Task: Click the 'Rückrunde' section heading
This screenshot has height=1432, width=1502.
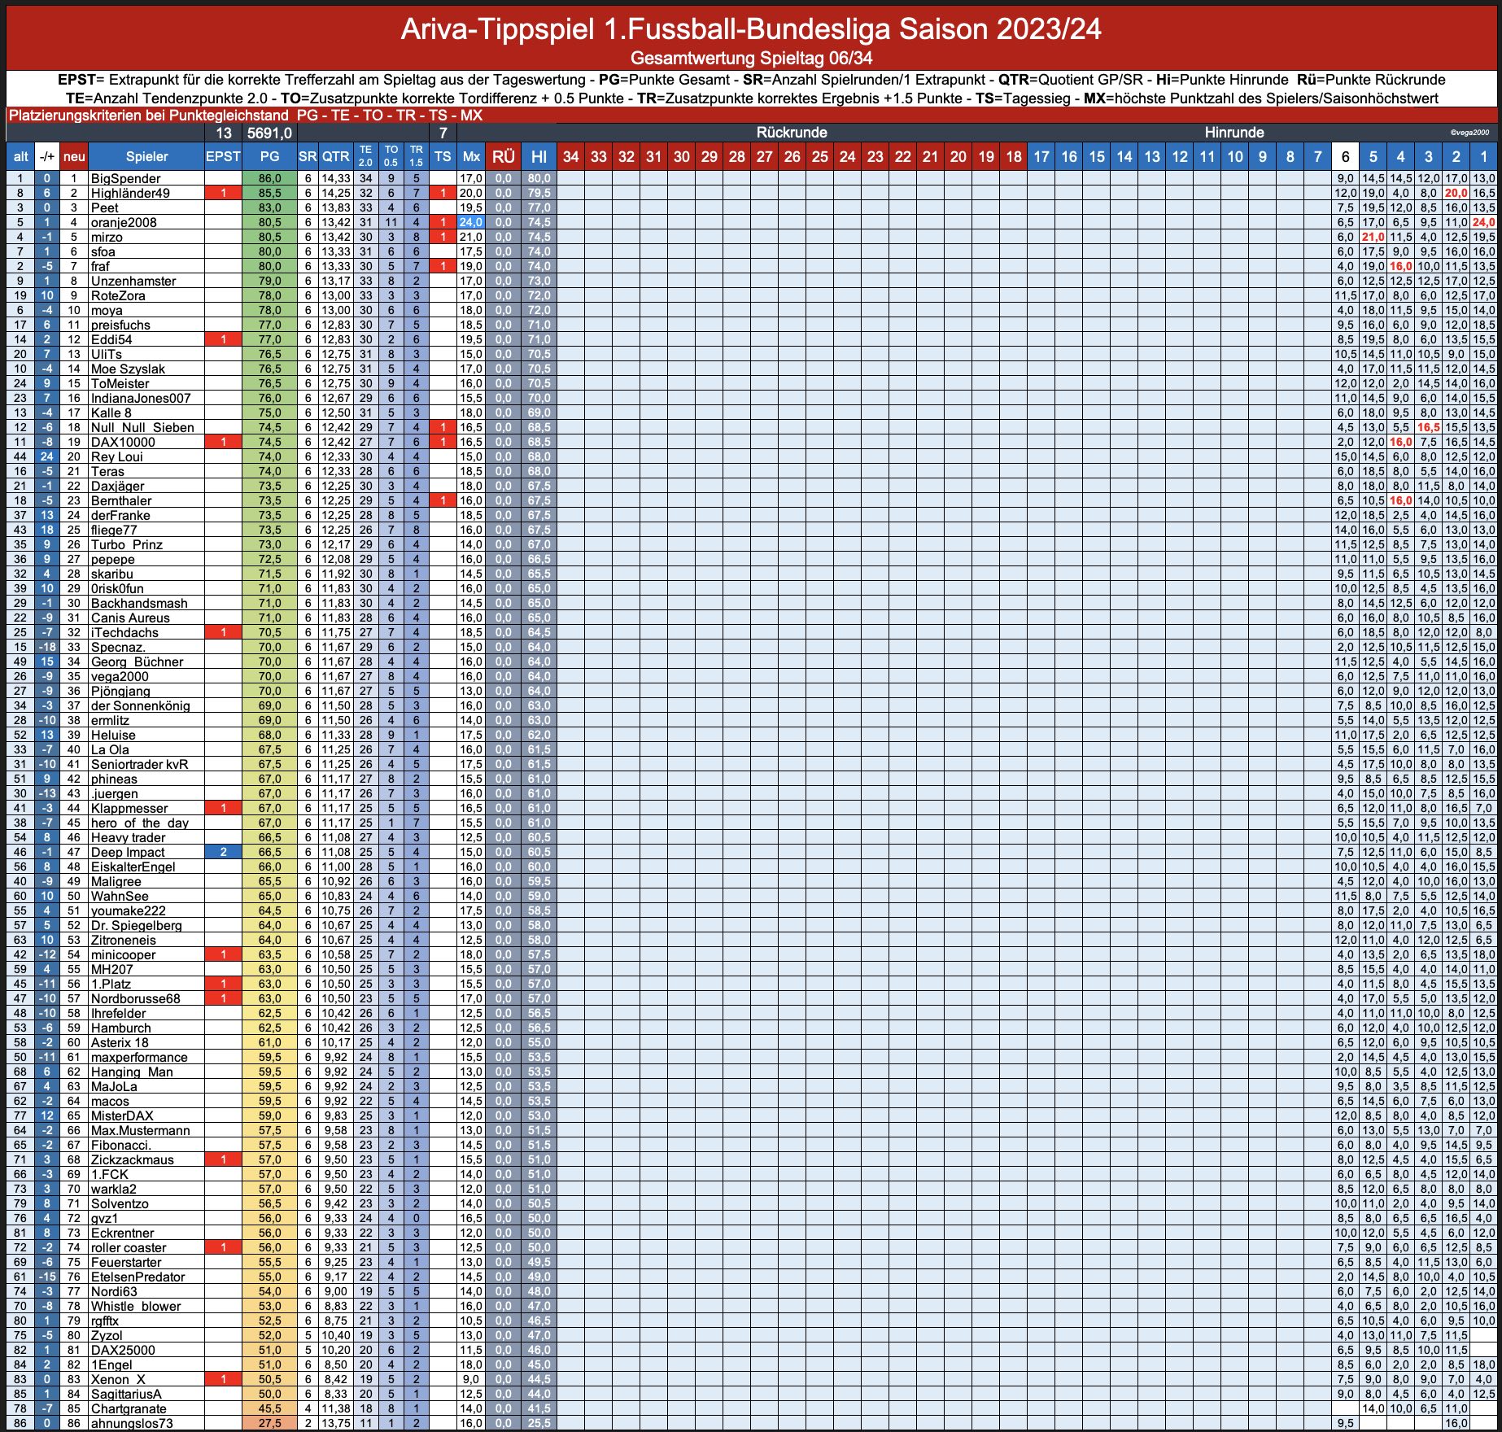Action: click(x=792, y=133)
